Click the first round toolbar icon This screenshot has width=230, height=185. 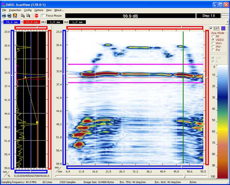4,16
